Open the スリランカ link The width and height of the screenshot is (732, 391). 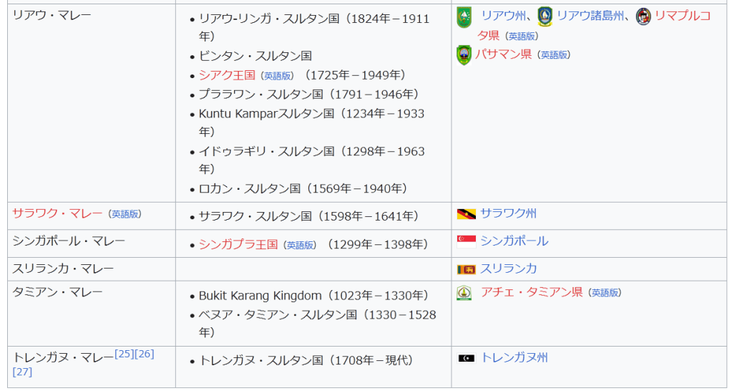[508, 269]
